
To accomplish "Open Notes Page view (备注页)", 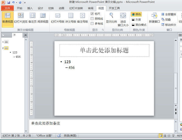I will [32, 18].
